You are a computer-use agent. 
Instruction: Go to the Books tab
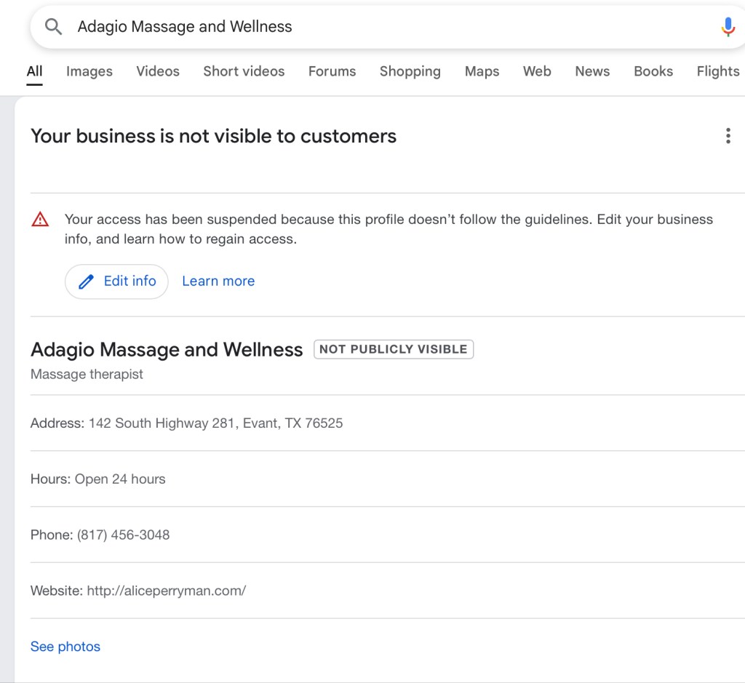click(x=653, y=71)
